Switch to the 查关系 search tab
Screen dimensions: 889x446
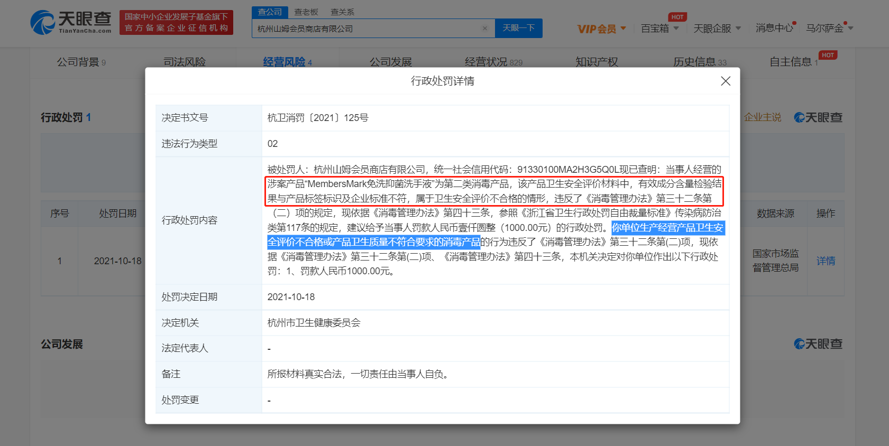coord(343,12)
